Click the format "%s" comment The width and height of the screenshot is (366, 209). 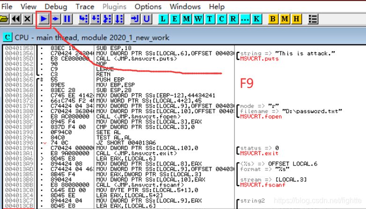pyautogui.click(x=265, y=169)
